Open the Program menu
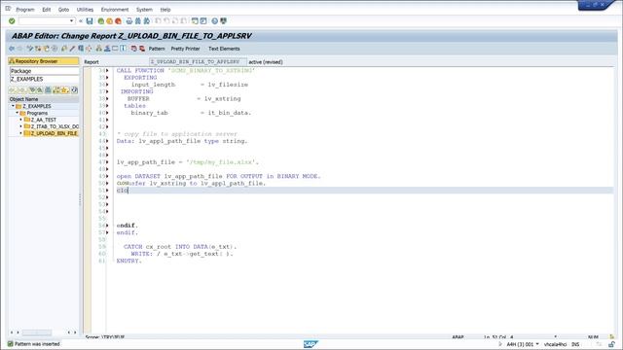The width and height of the screenshot is (623, 350). point(25,9)
